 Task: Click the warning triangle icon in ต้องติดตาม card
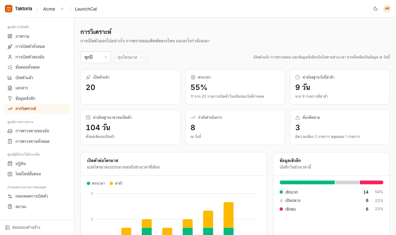click(x=298, y=117)
